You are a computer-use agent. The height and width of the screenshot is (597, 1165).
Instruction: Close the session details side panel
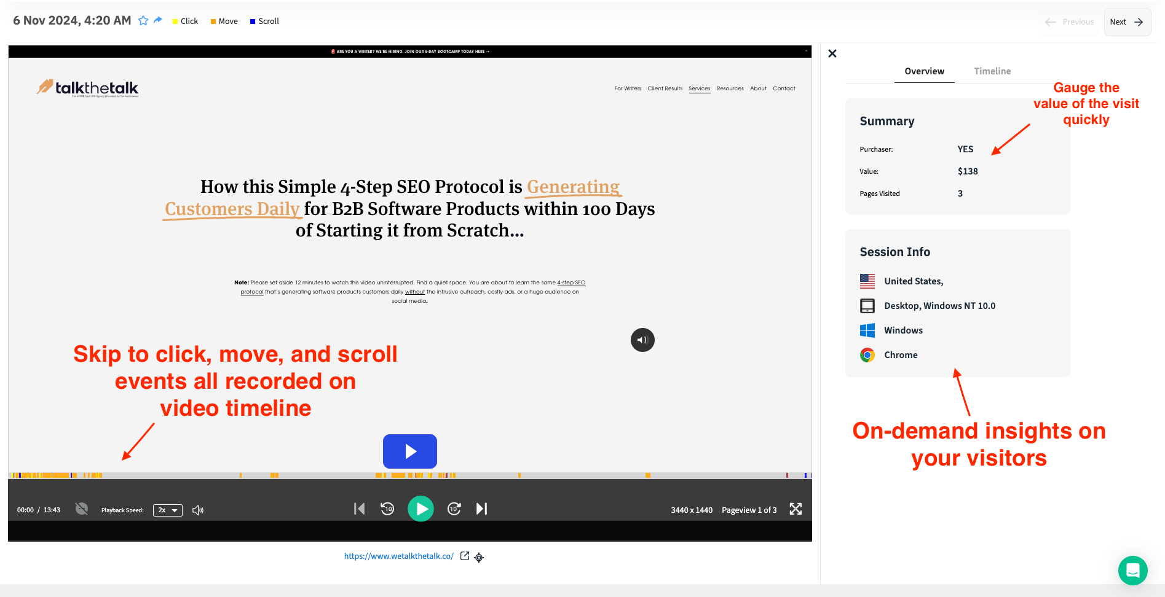click(832, 53)
